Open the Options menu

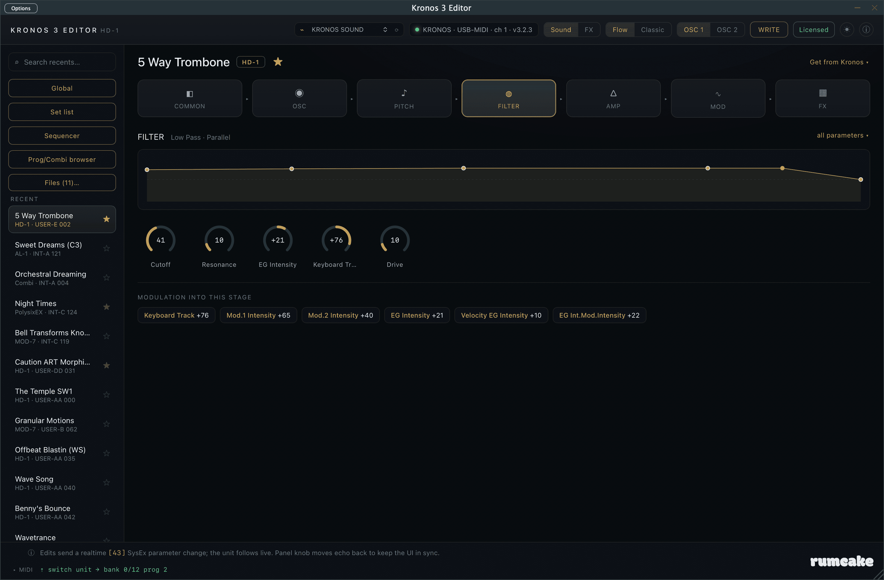[21, 8]
